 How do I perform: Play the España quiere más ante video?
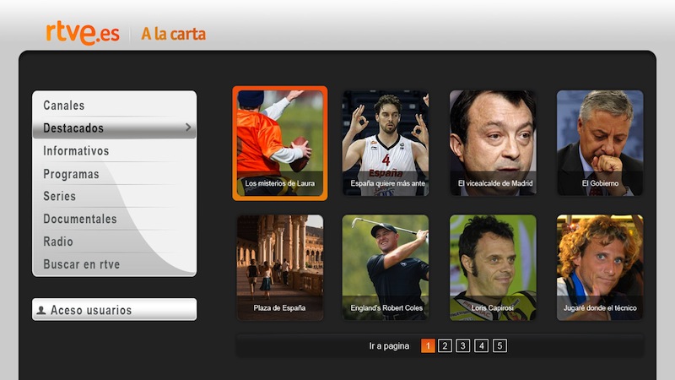click(386, 143)
